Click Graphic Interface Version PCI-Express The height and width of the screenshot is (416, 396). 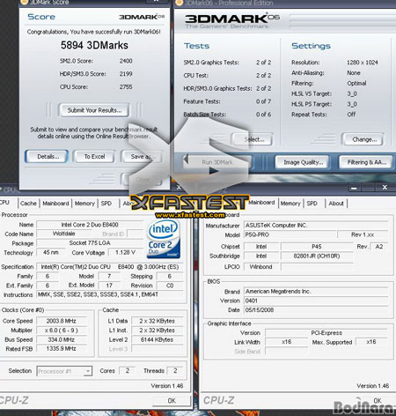pyautogui.click(x=326, y=333)
